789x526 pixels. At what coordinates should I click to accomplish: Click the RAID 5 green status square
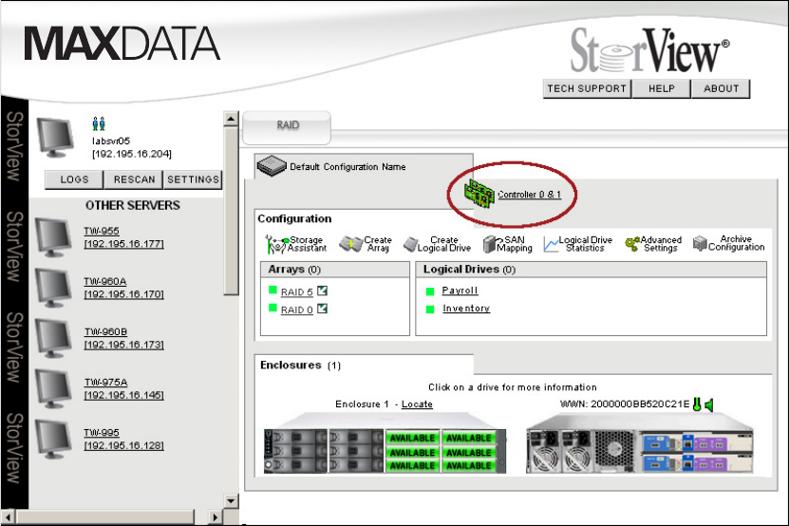click(272, 290)
